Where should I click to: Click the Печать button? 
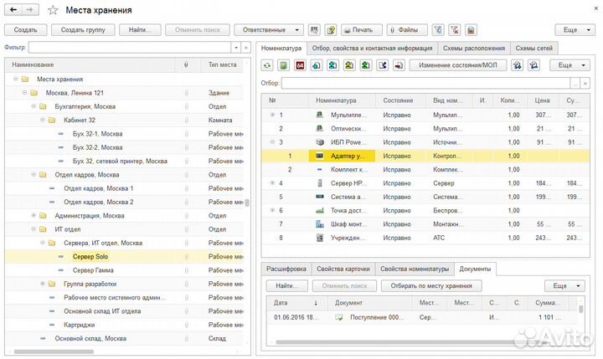[x=362, y=29]
